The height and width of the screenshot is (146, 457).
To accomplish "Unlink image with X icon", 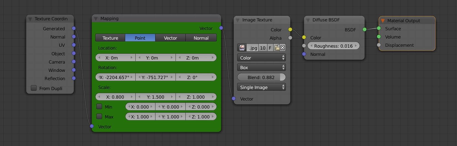I will coord(283,48).
